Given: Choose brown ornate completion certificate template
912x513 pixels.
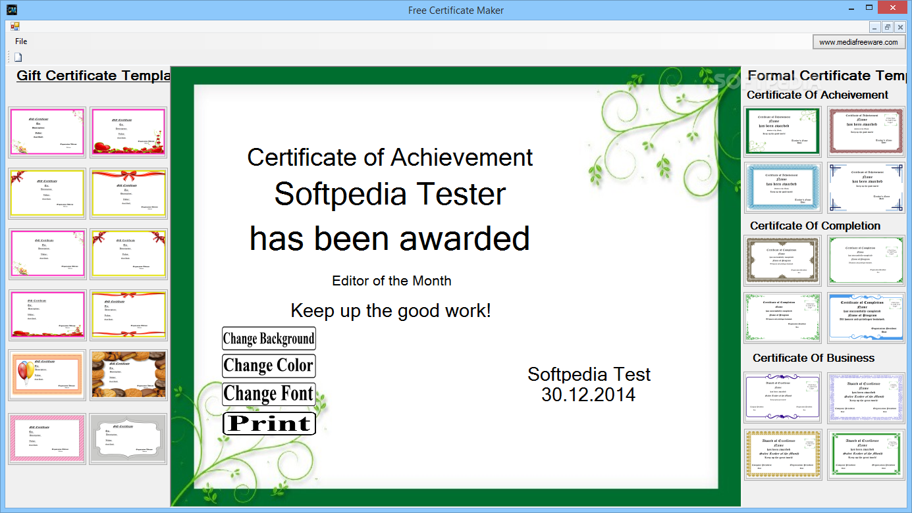Looking at the screenshot, I should (x=783, y=261).
